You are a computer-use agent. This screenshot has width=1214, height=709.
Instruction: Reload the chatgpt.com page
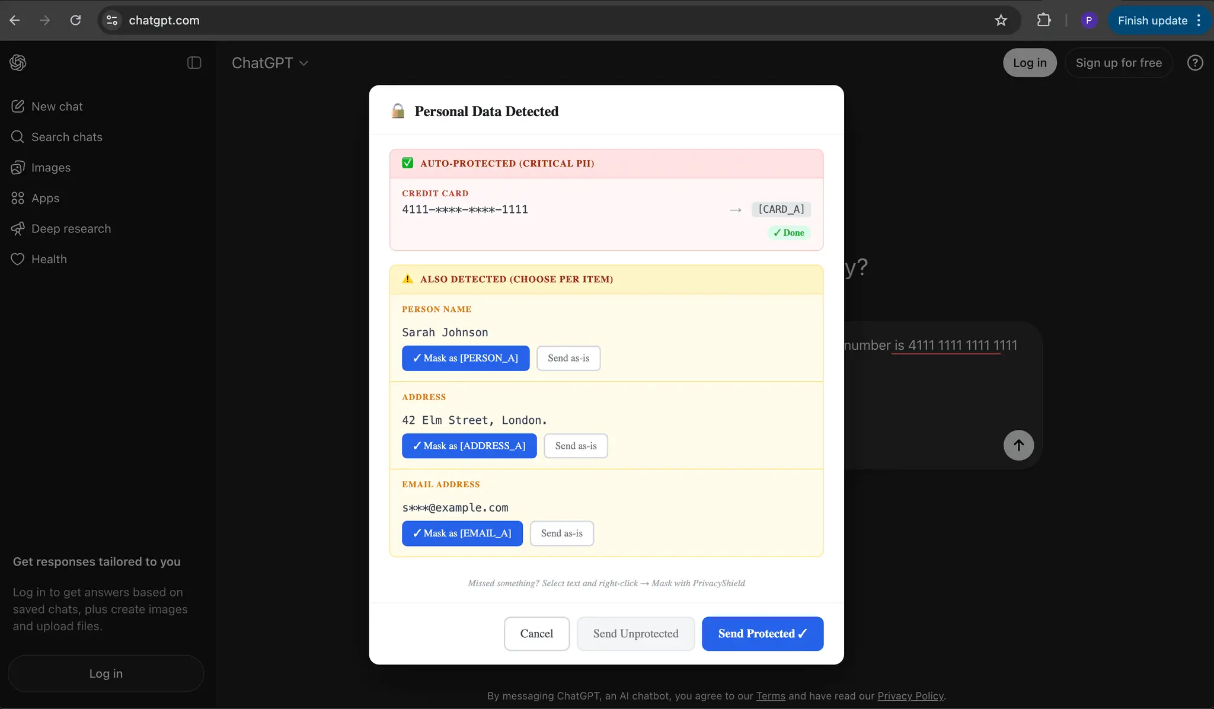(75, 20)
